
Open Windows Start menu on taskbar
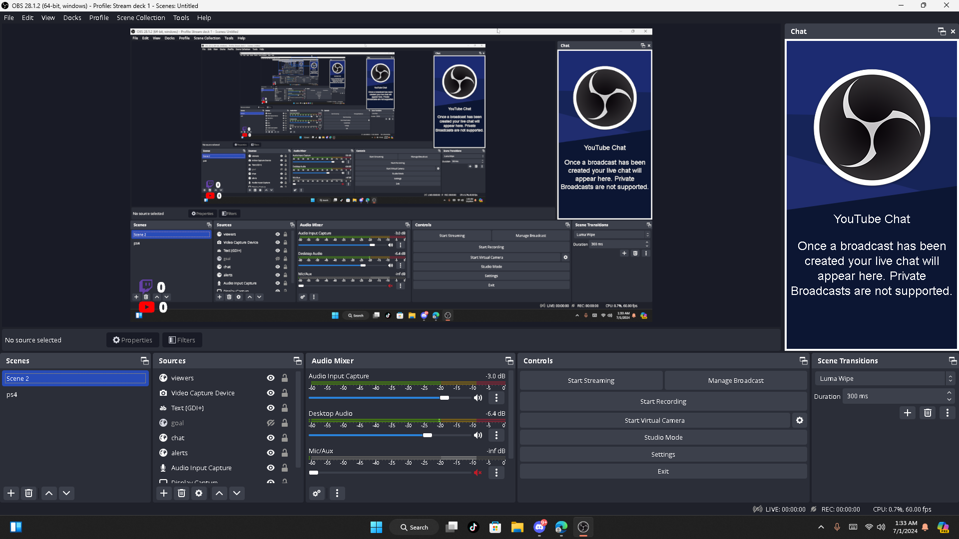click(x=376, y=527)
